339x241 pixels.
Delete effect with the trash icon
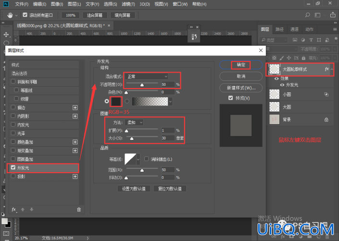click(79, 209)
